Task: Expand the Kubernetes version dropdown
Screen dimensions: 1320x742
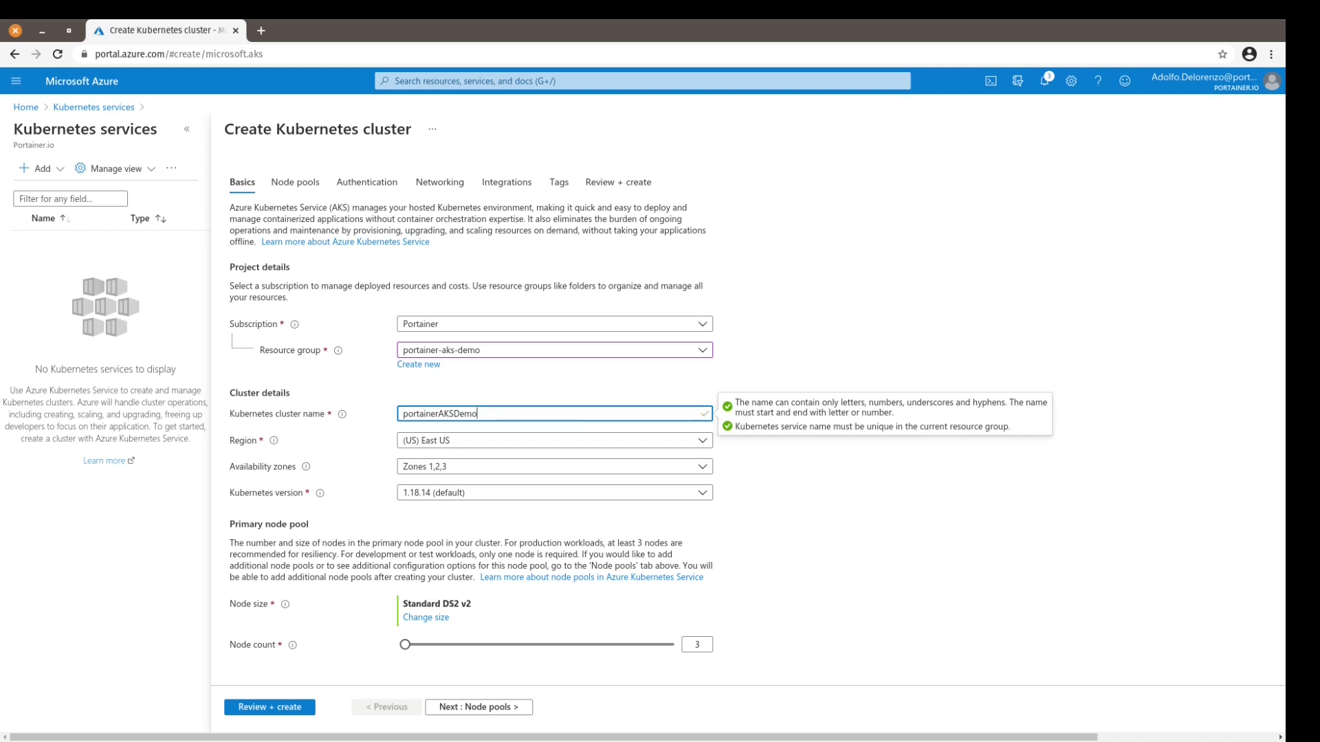Action: [554, 493]
